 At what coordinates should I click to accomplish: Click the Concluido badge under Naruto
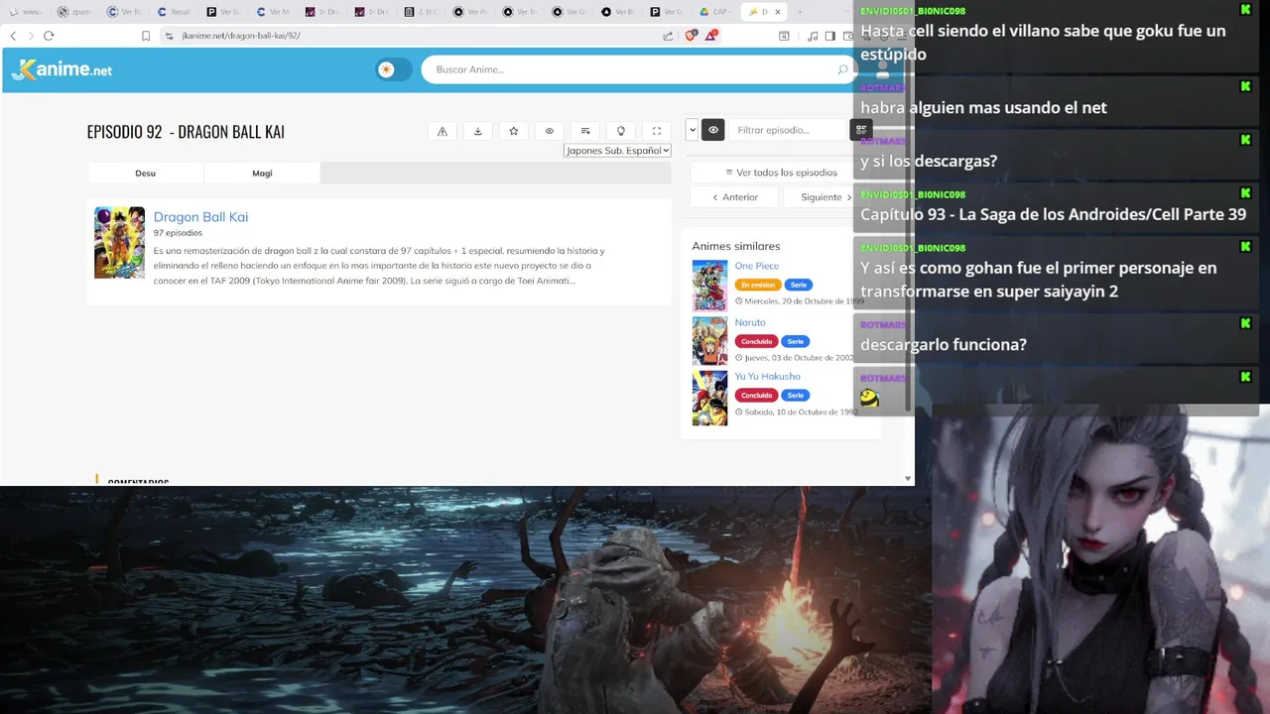[x=756, y=341]
